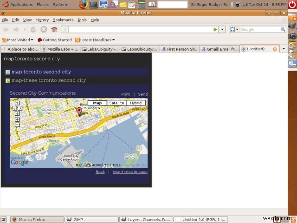Click the camera screenshot icon in side panel
This screenshot has height=223, width=297.
(x=292, y=35)
